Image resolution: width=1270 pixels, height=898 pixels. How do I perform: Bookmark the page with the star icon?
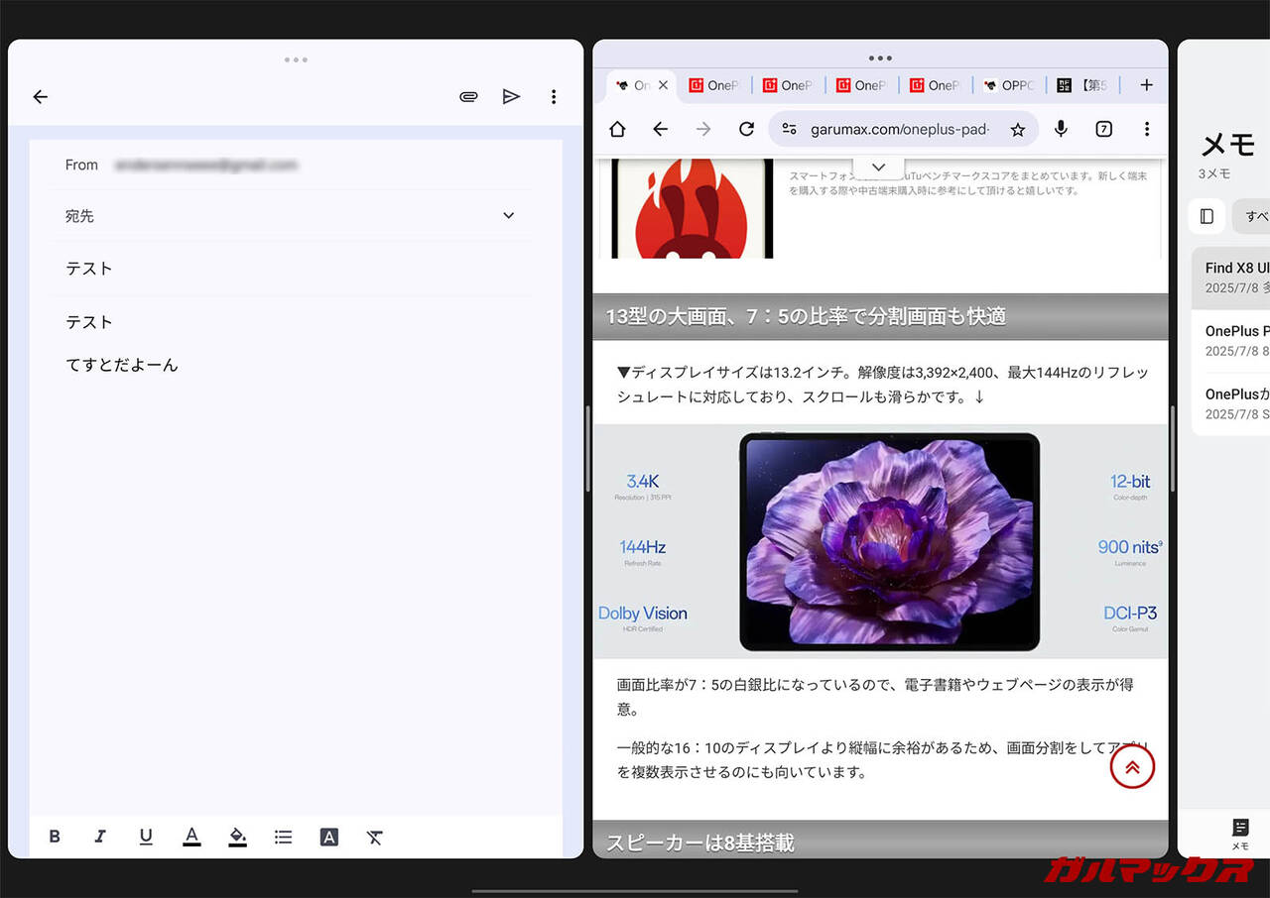pyautogui.click(x=1017, y=129)
